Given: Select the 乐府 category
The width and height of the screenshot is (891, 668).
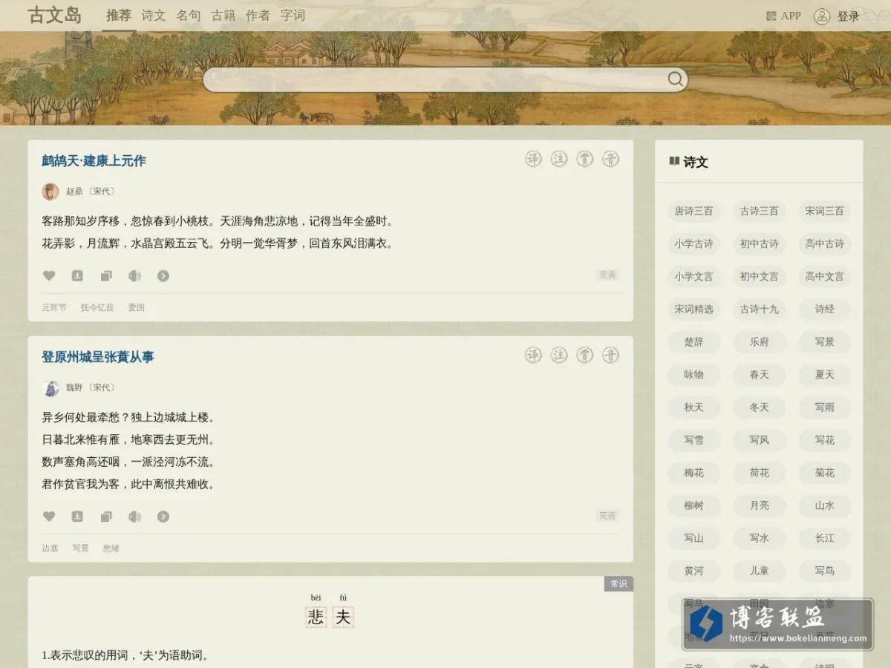Looking at the screenshot, I should [x=759, y=341].
